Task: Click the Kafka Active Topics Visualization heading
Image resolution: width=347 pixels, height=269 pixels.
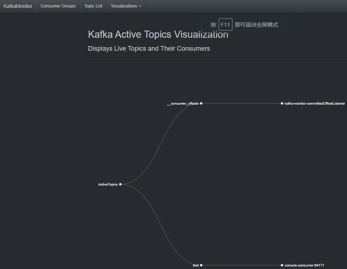Action: (158, 35)
